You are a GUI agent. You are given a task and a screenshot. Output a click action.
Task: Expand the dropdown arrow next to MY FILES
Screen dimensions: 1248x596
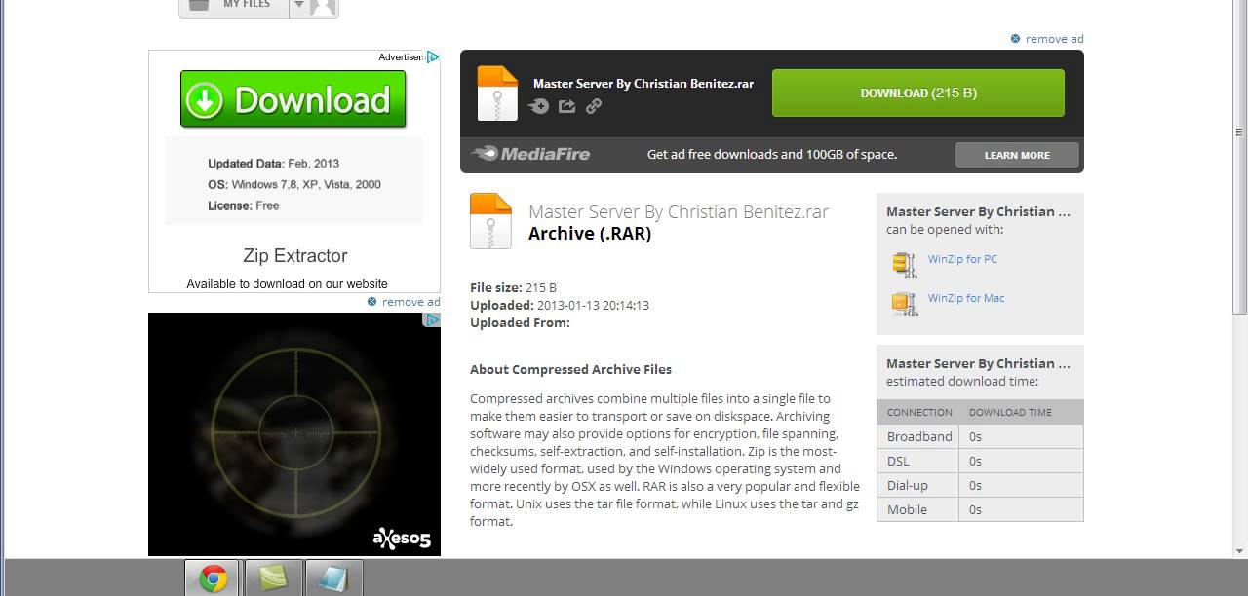coord(299,6)
